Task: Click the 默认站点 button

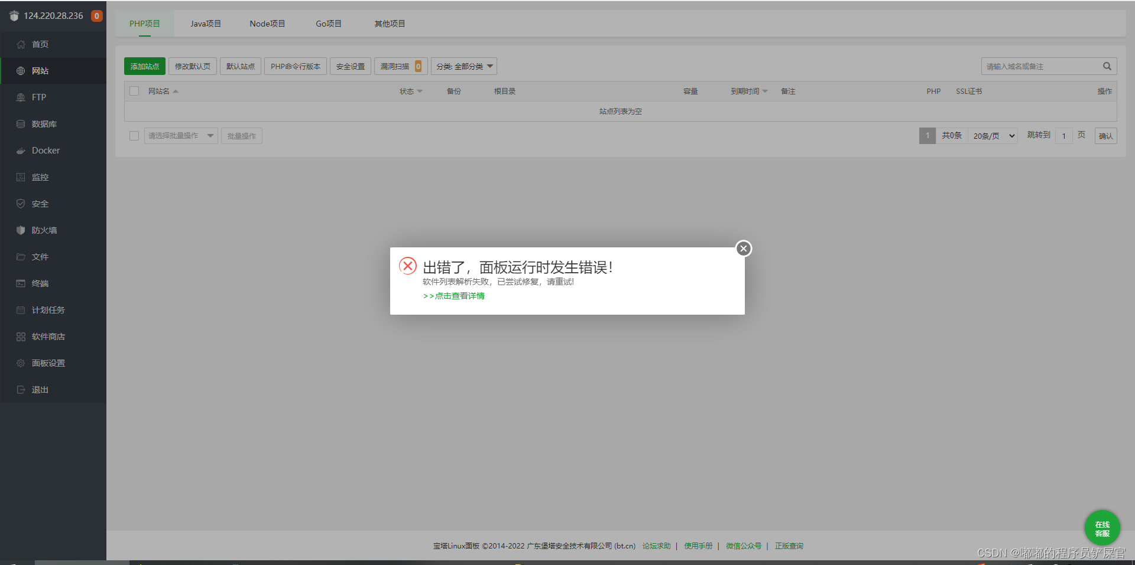Action: pos(241,66)
